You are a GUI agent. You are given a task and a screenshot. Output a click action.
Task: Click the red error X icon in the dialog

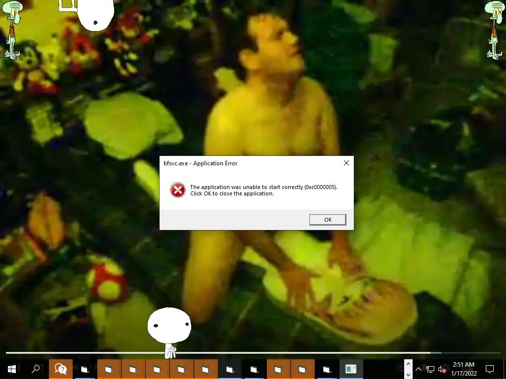pos(178,190)
